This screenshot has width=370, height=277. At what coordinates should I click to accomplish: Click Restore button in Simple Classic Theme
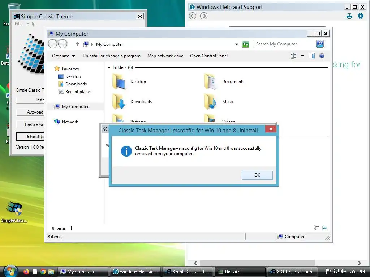(x=30, y=124)
